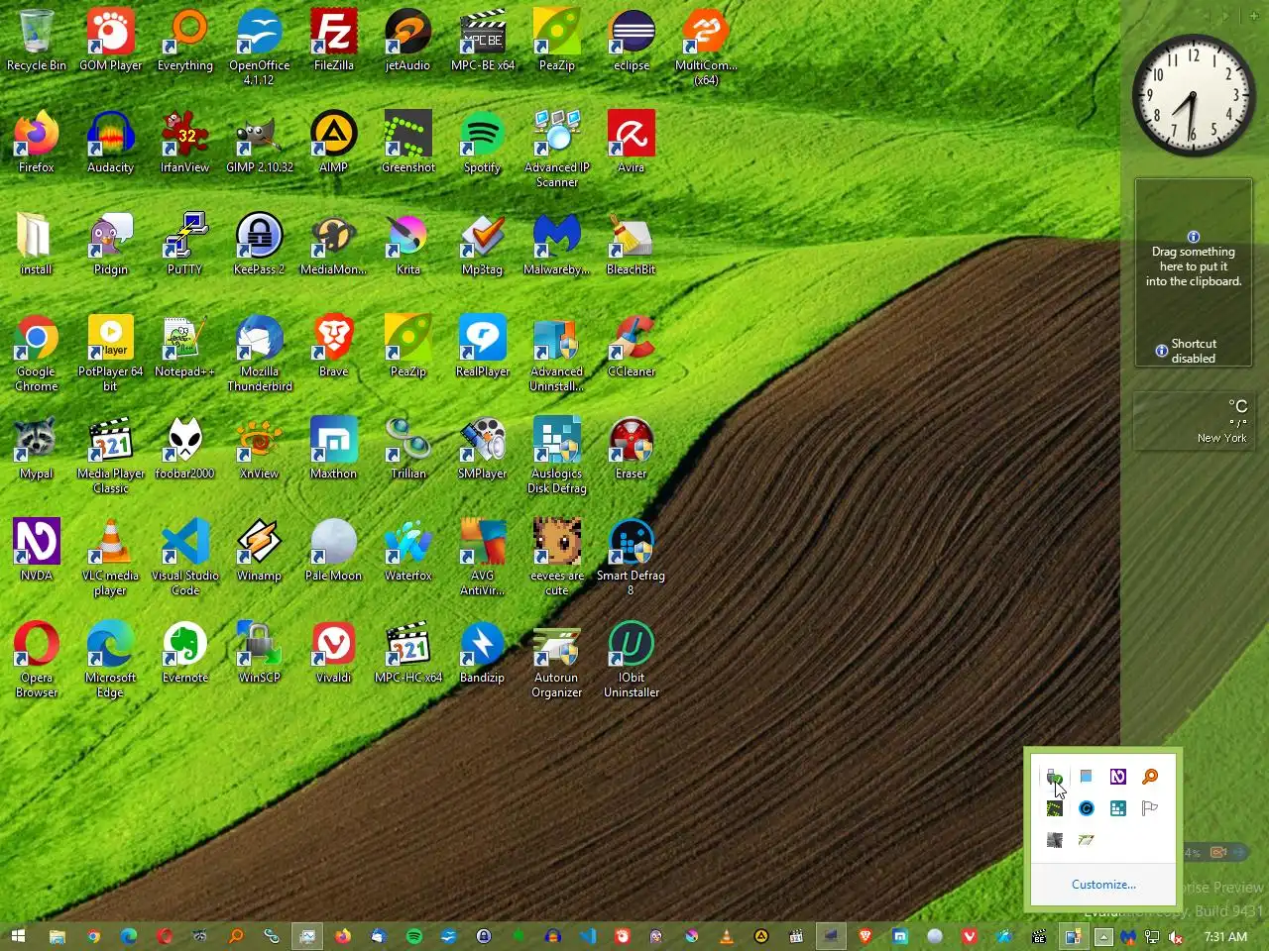Select the Pidgin desktop shortcut
Viewport: 1269px width, 951px height.
coord(111,245)
